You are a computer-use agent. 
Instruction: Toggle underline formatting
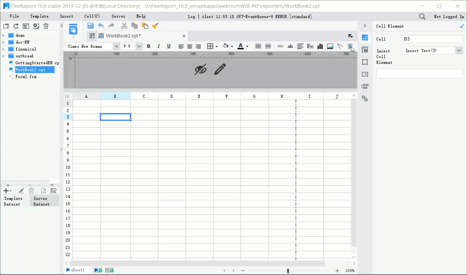169,46
